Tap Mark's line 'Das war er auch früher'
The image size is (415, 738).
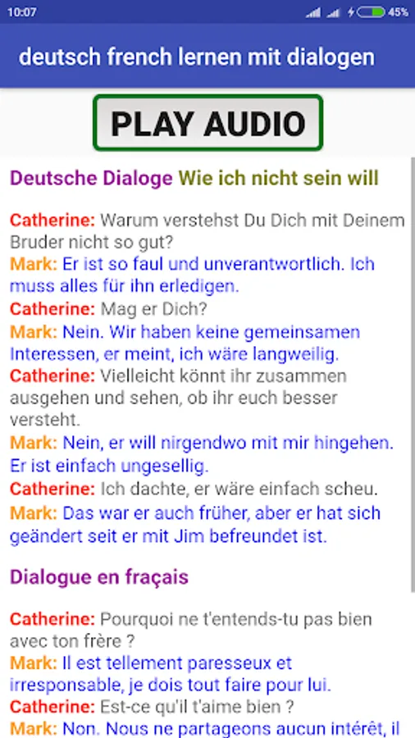click(x=195, y=524)
